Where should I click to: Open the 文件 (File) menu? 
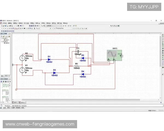click(5, 23)
